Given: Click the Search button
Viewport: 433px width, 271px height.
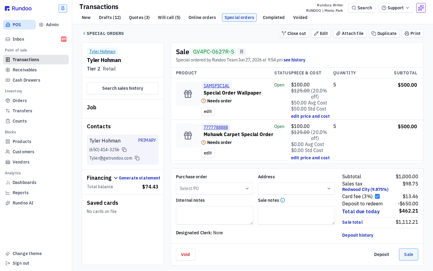Looking at the screenshot, I should (x=362, y=8).
